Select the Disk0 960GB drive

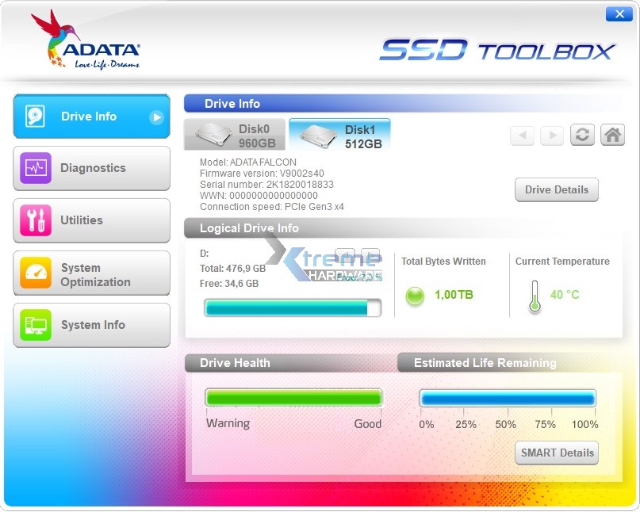[234, 135]
